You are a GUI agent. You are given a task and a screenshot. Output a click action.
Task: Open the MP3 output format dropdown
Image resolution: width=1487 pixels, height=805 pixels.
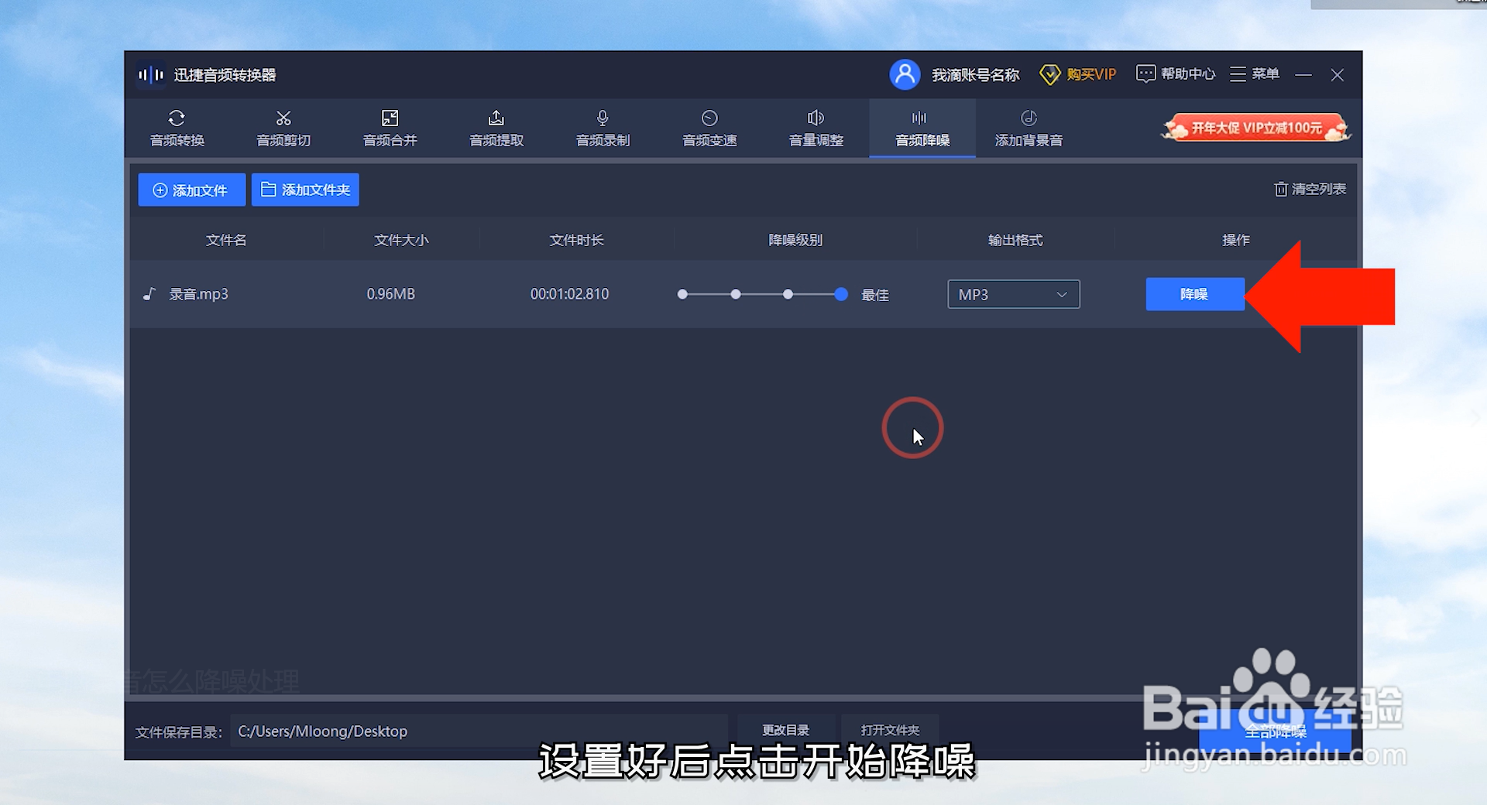coord(1013,294)
